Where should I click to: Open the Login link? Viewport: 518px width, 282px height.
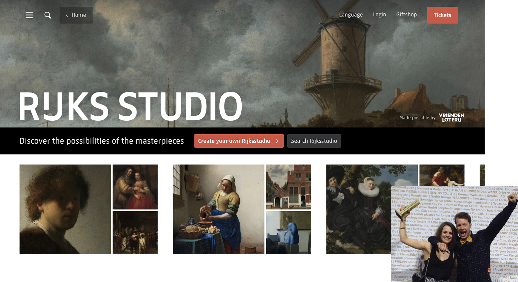coord(380,15)
